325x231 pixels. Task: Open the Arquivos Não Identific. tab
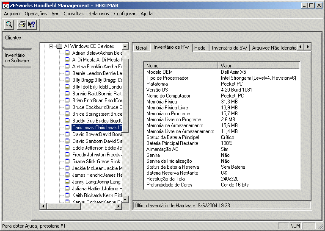[274, 48]
